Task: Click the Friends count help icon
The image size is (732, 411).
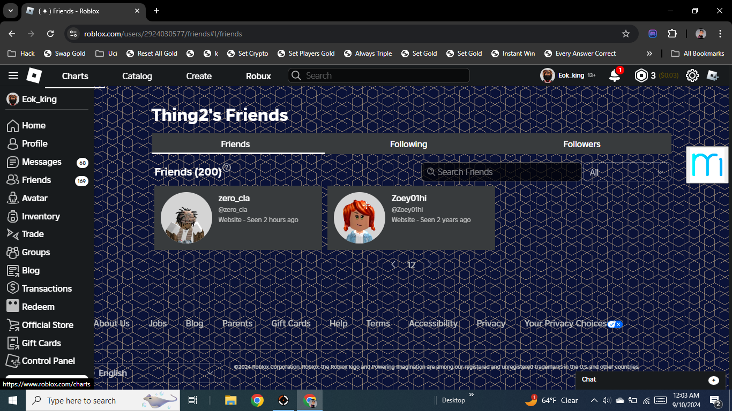Action: click(x=227, y=168)
